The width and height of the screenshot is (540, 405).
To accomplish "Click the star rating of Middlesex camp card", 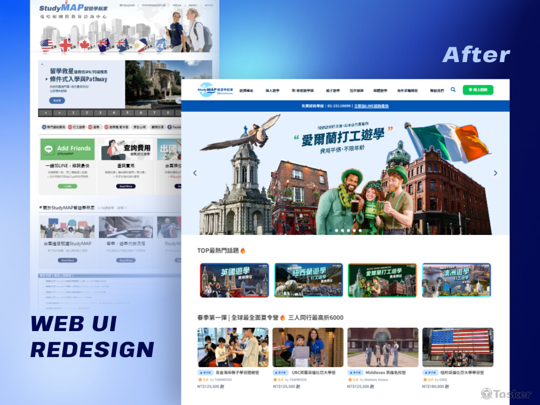I will pyautogui.click(x=353, y=380).
